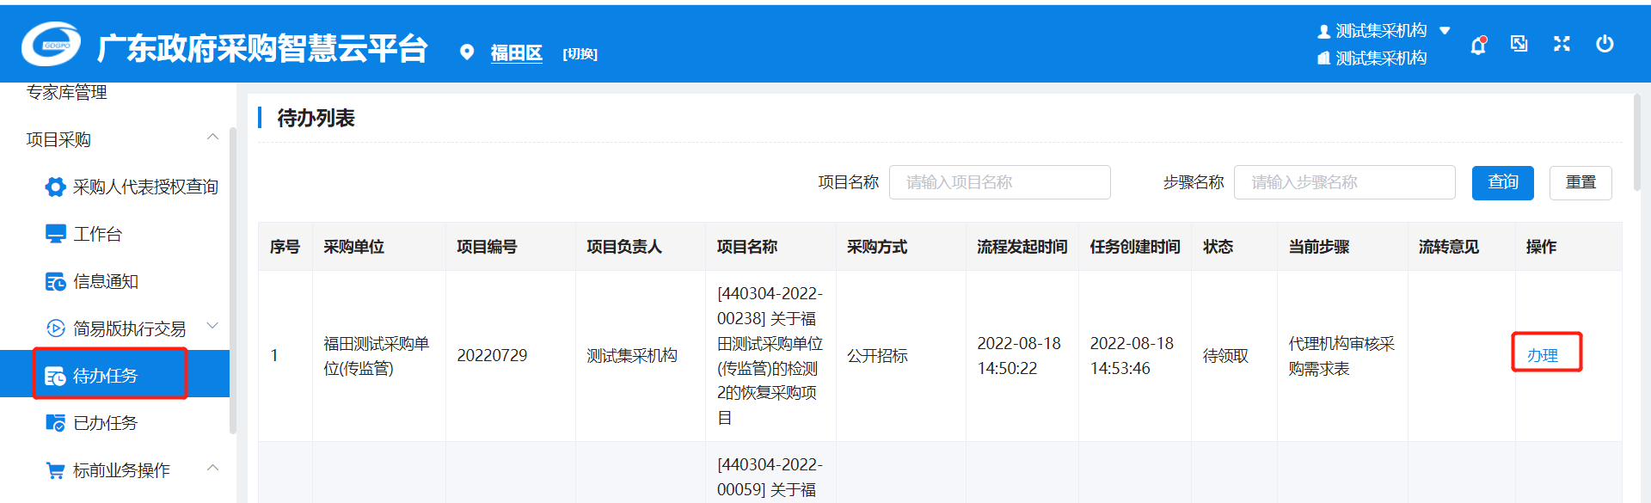The width and height of the screenshot is (1651, 503).
Task: Click the power logout icon
Action: (1604, 44)
